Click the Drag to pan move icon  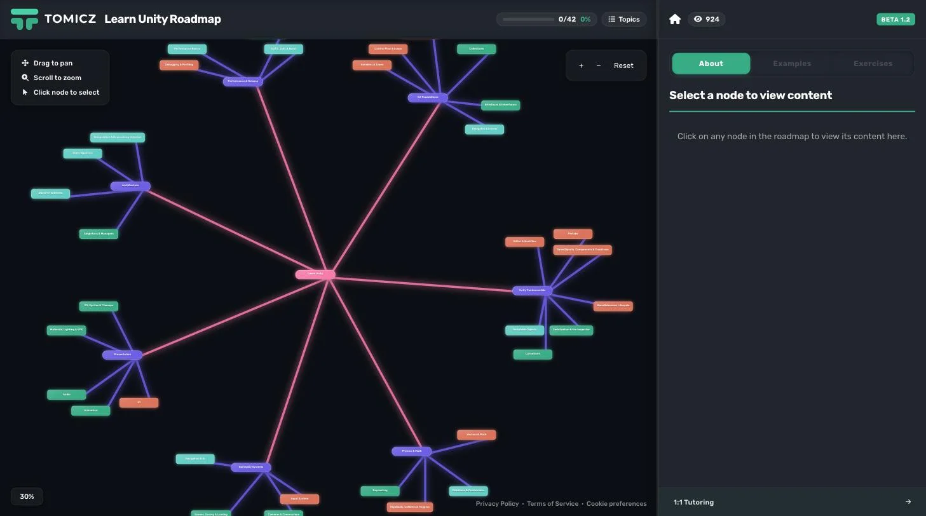click(x=25, y=63)
